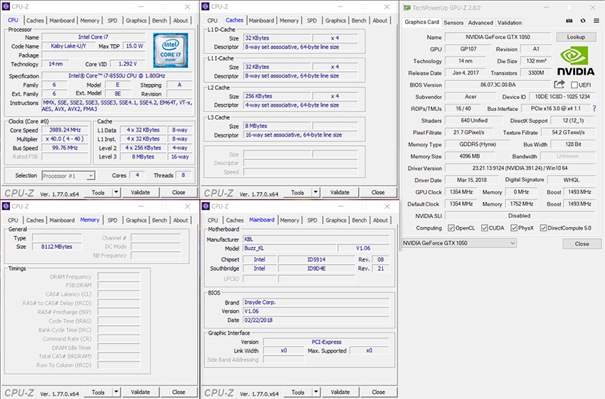Click Tools button in the Caches tab window
This screenshot has width=605, height=399.
tap(298, 192)
